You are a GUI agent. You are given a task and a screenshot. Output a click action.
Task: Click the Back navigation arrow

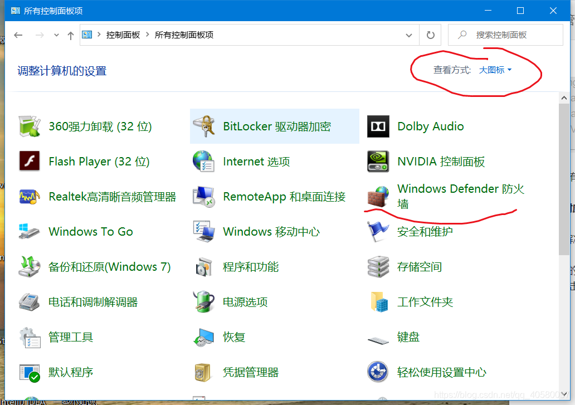coord(18,35)
